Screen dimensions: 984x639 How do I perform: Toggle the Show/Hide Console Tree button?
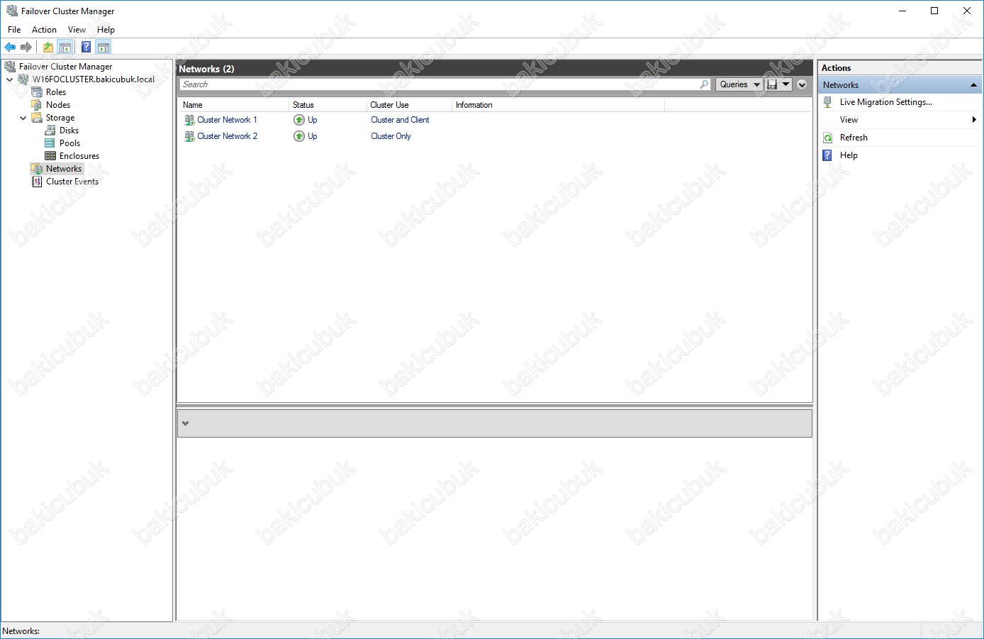click(65, 47)
